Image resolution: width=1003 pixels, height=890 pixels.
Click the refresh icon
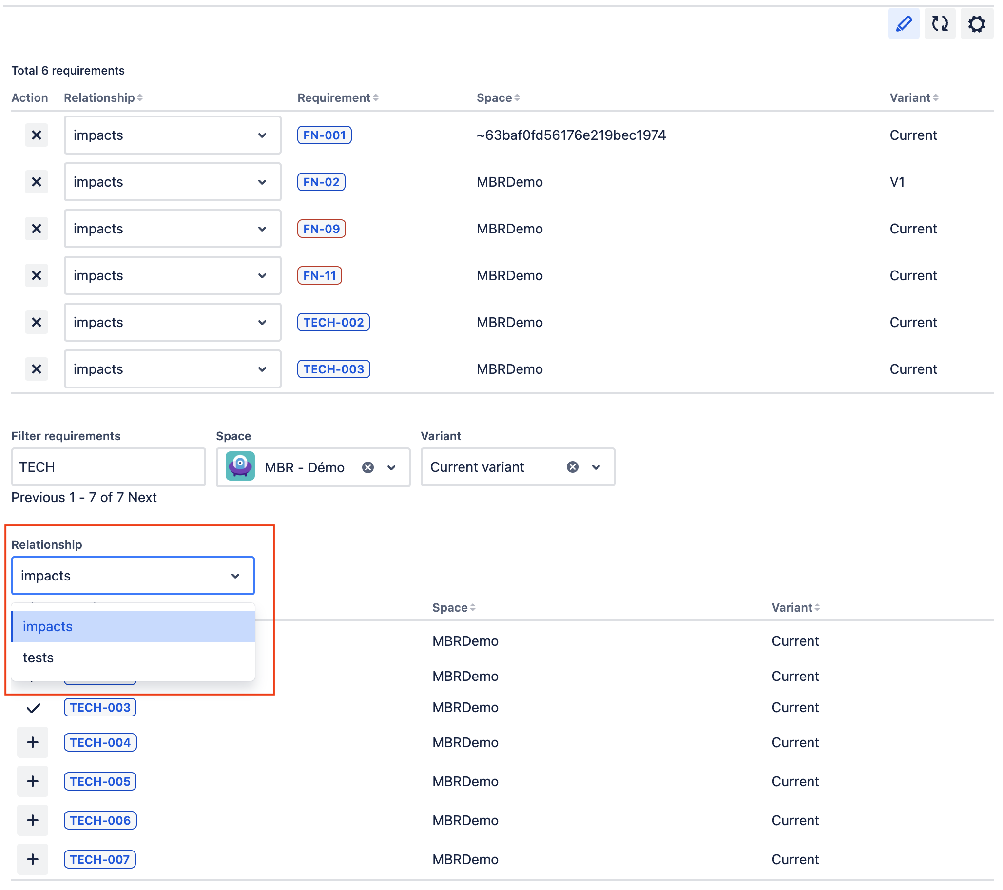click(x=940, y=23)
